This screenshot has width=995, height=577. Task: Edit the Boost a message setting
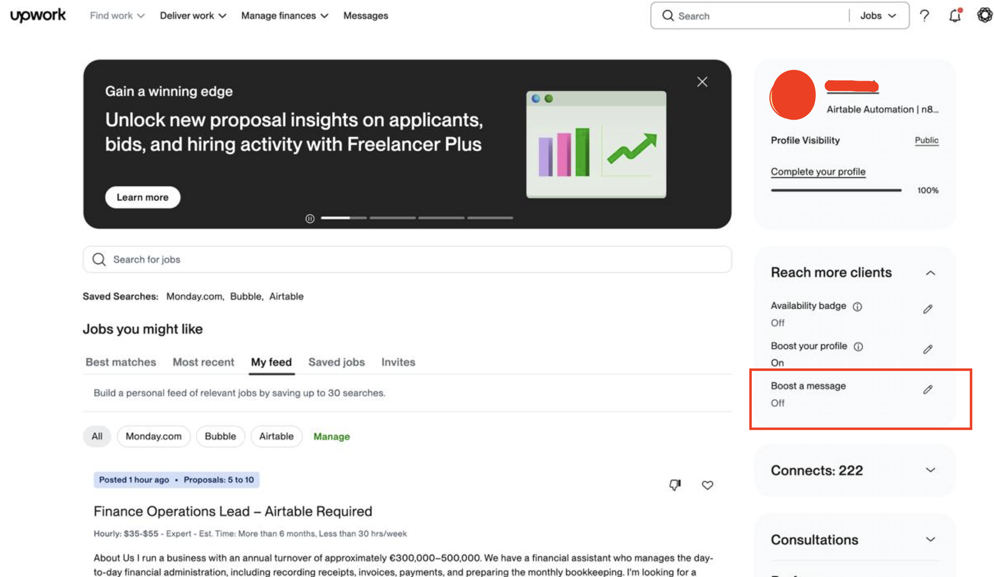(x=928, y=390)
